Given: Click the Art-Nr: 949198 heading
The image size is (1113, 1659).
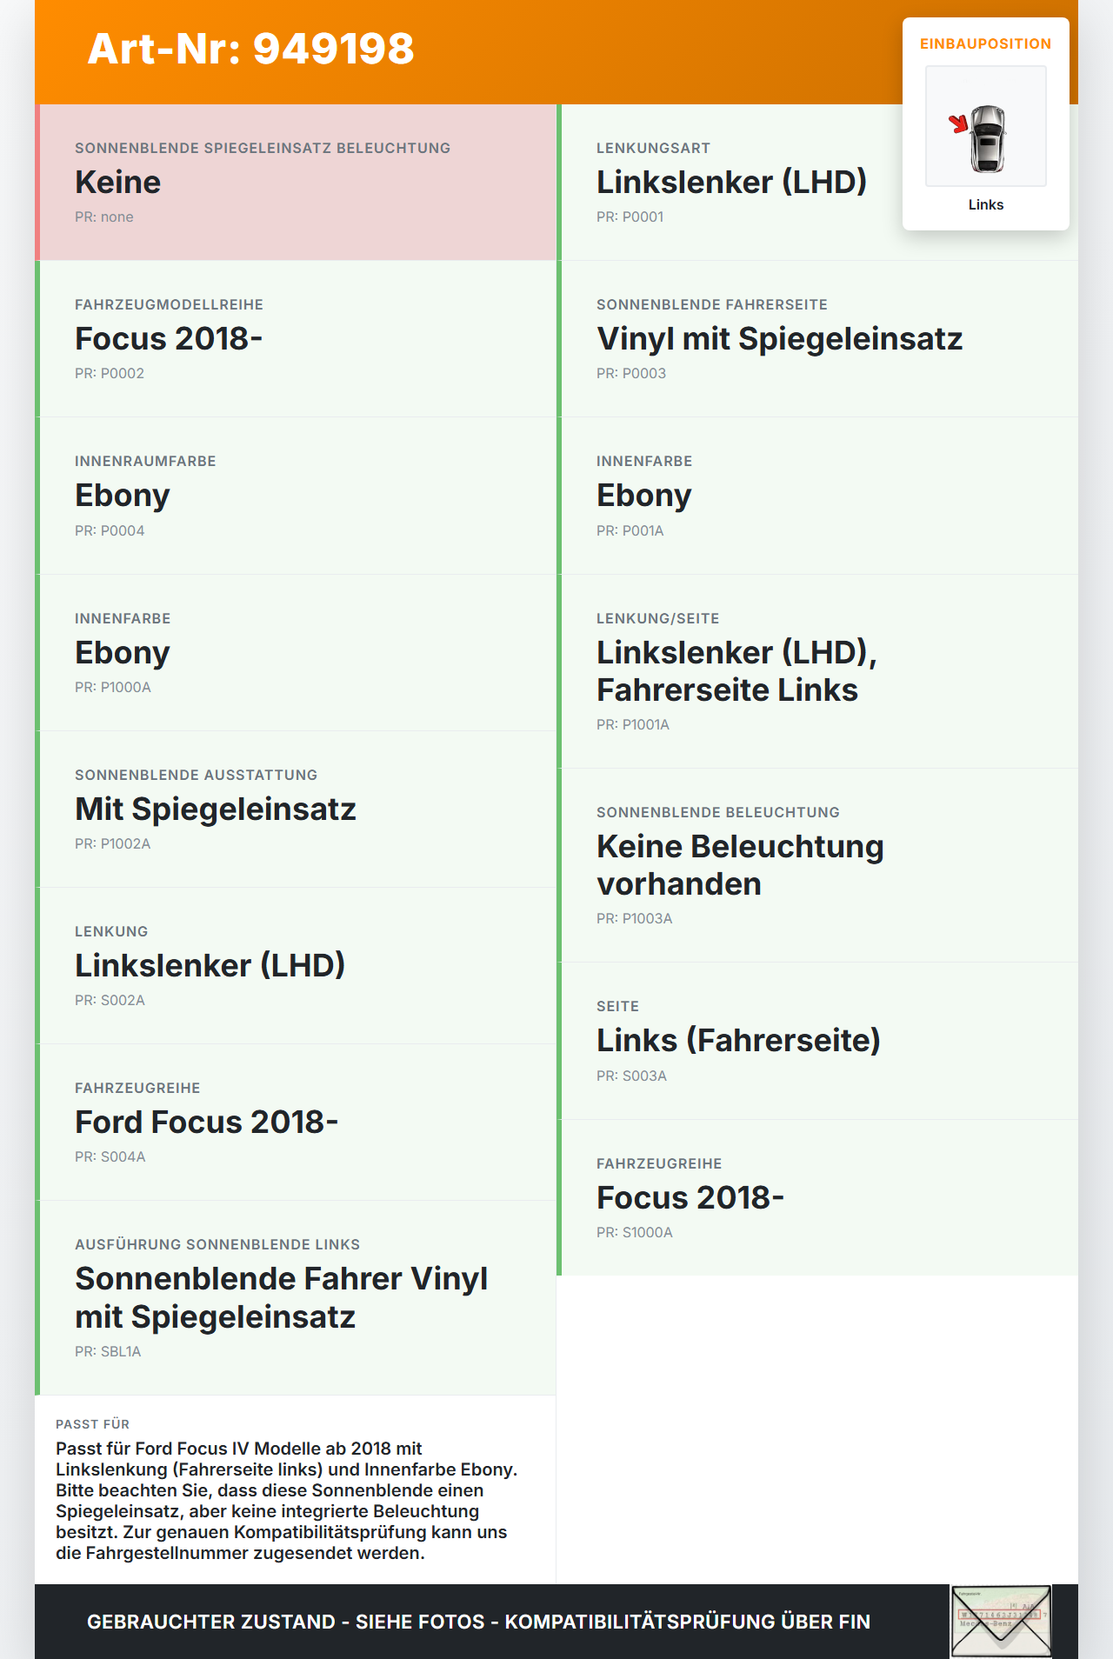Looking at the screenshot, I should (251, 49).
